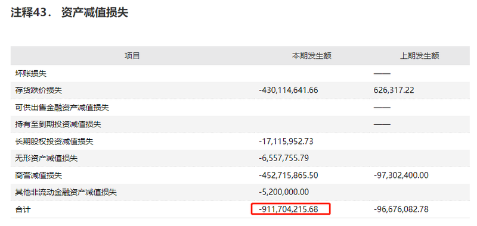
Task: Select the highlighted total -911,704,215.68
Action: point(290,209)
